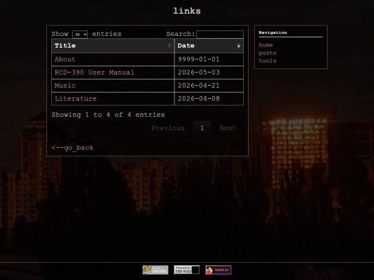
Task: Open the Show entries count dropdown
Action: 80,35
